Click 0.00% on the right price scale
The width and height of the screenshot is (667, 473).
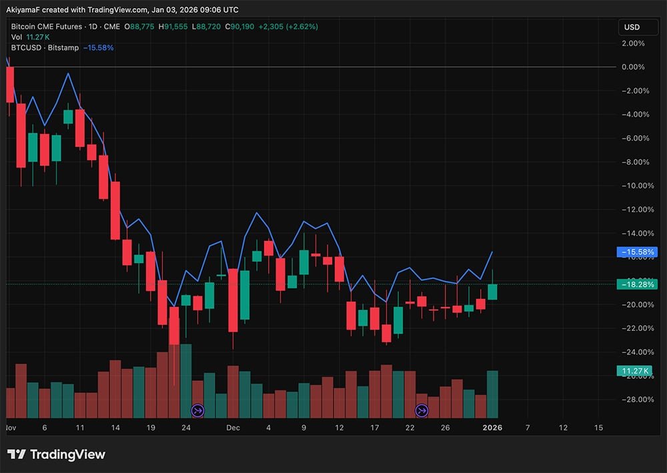pyautogui.click(x=634, y=67)
